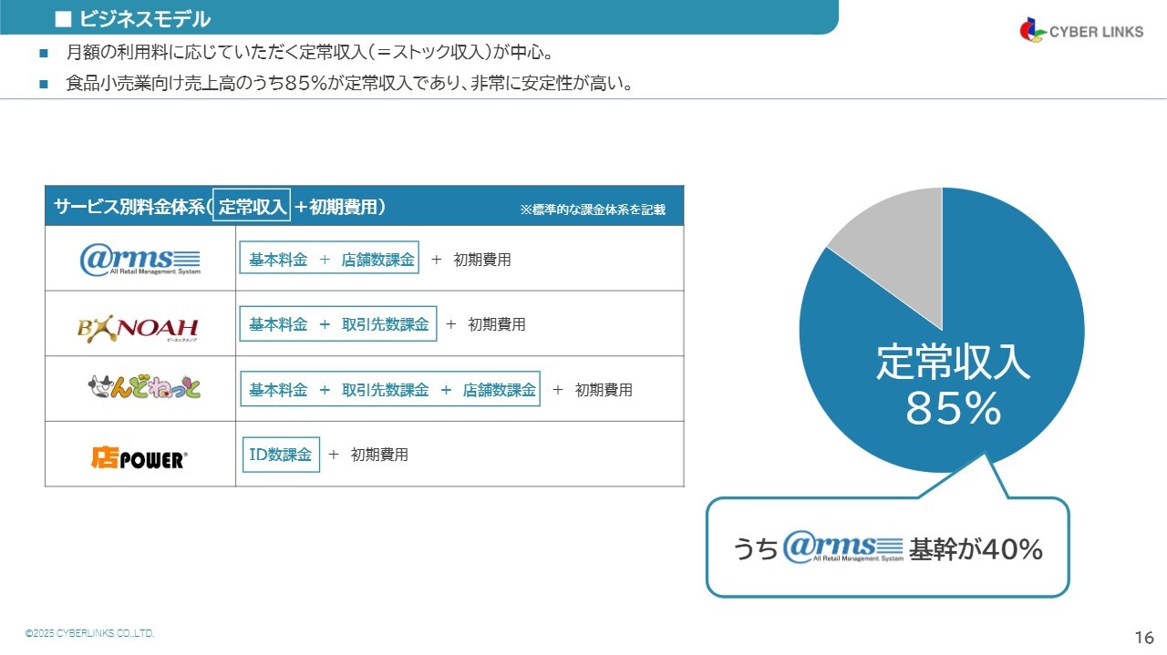
Task: Select the table header サービス別料金体系
Action: 219,207
